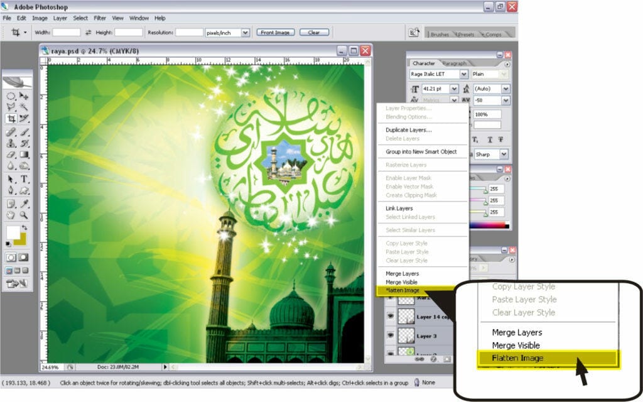Hide Layer 3 using its eye icon
Screen dimensions: 643x402
(x=391, y=336)
